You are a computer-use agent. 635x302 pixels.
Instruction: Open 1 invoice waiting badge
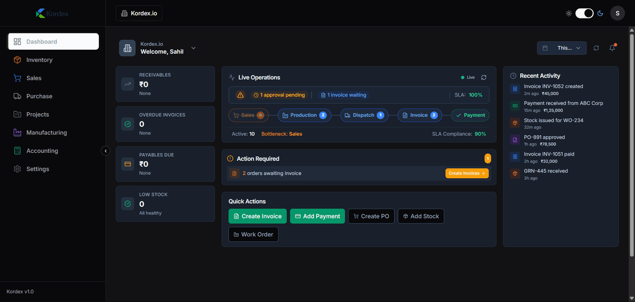(x=343, y=95)
